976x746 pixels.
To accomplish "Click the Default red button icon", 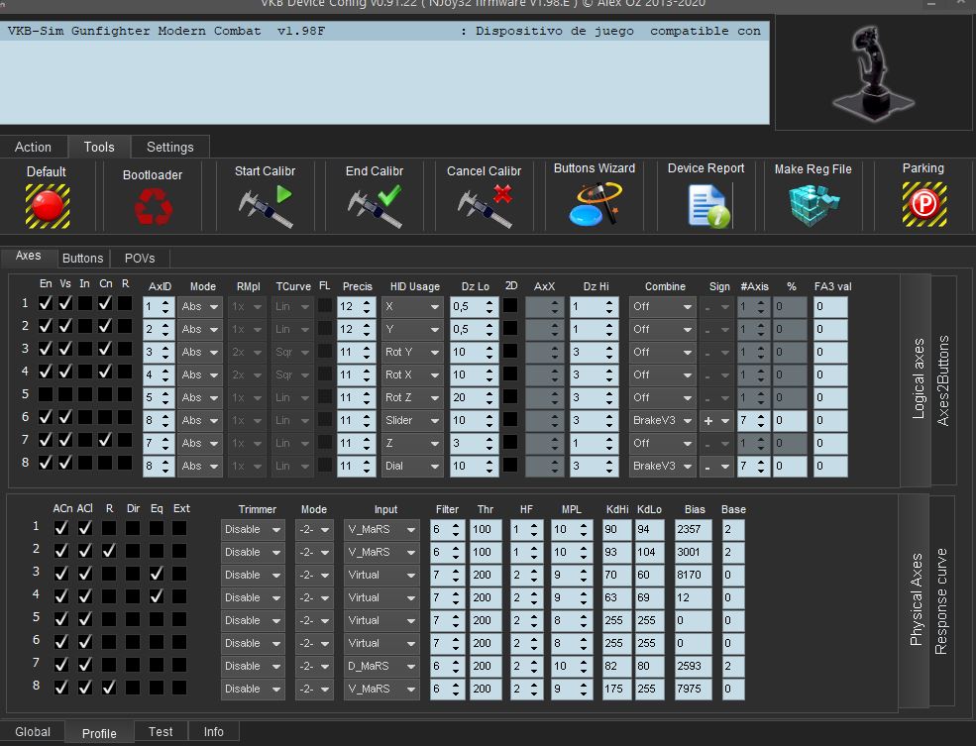I will (47, 205).
